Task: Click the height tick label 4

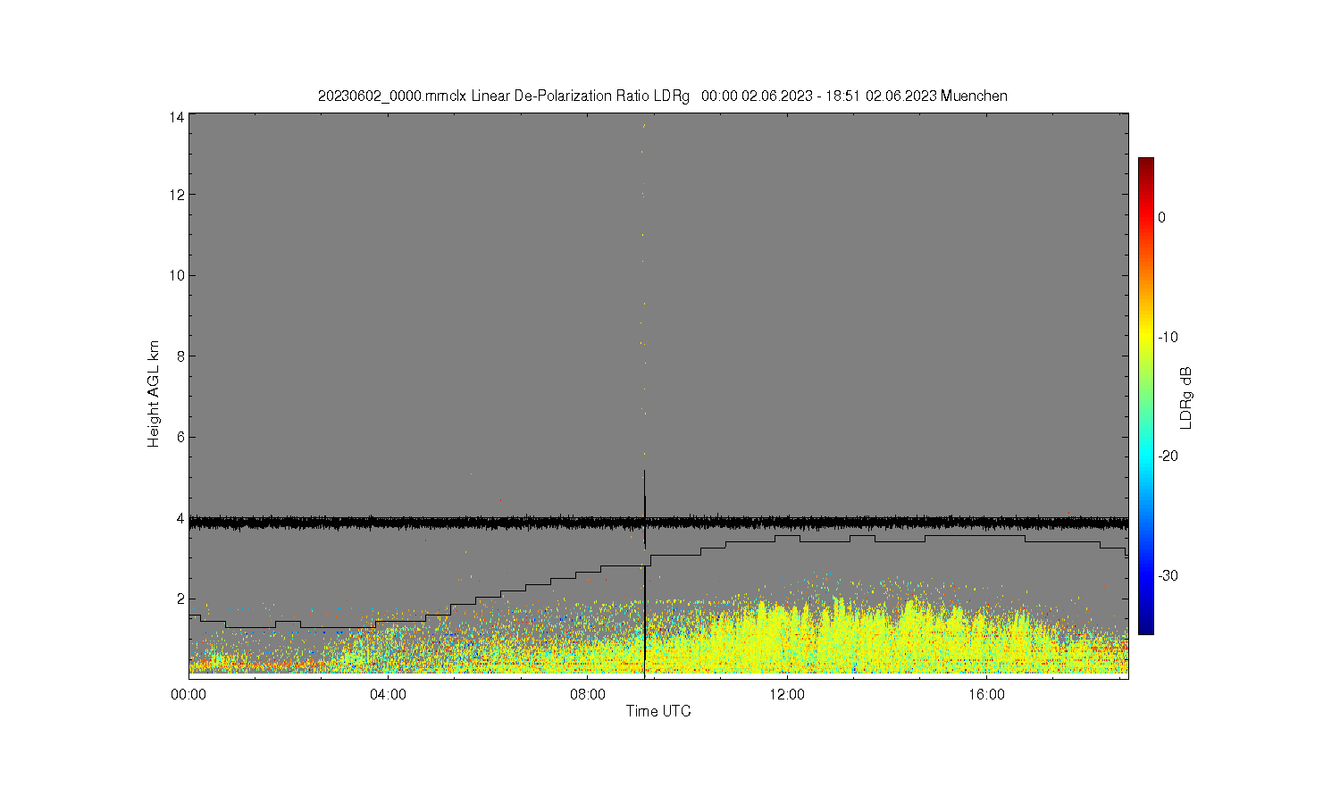Action: pyautogui.click(x=180, y=518)
